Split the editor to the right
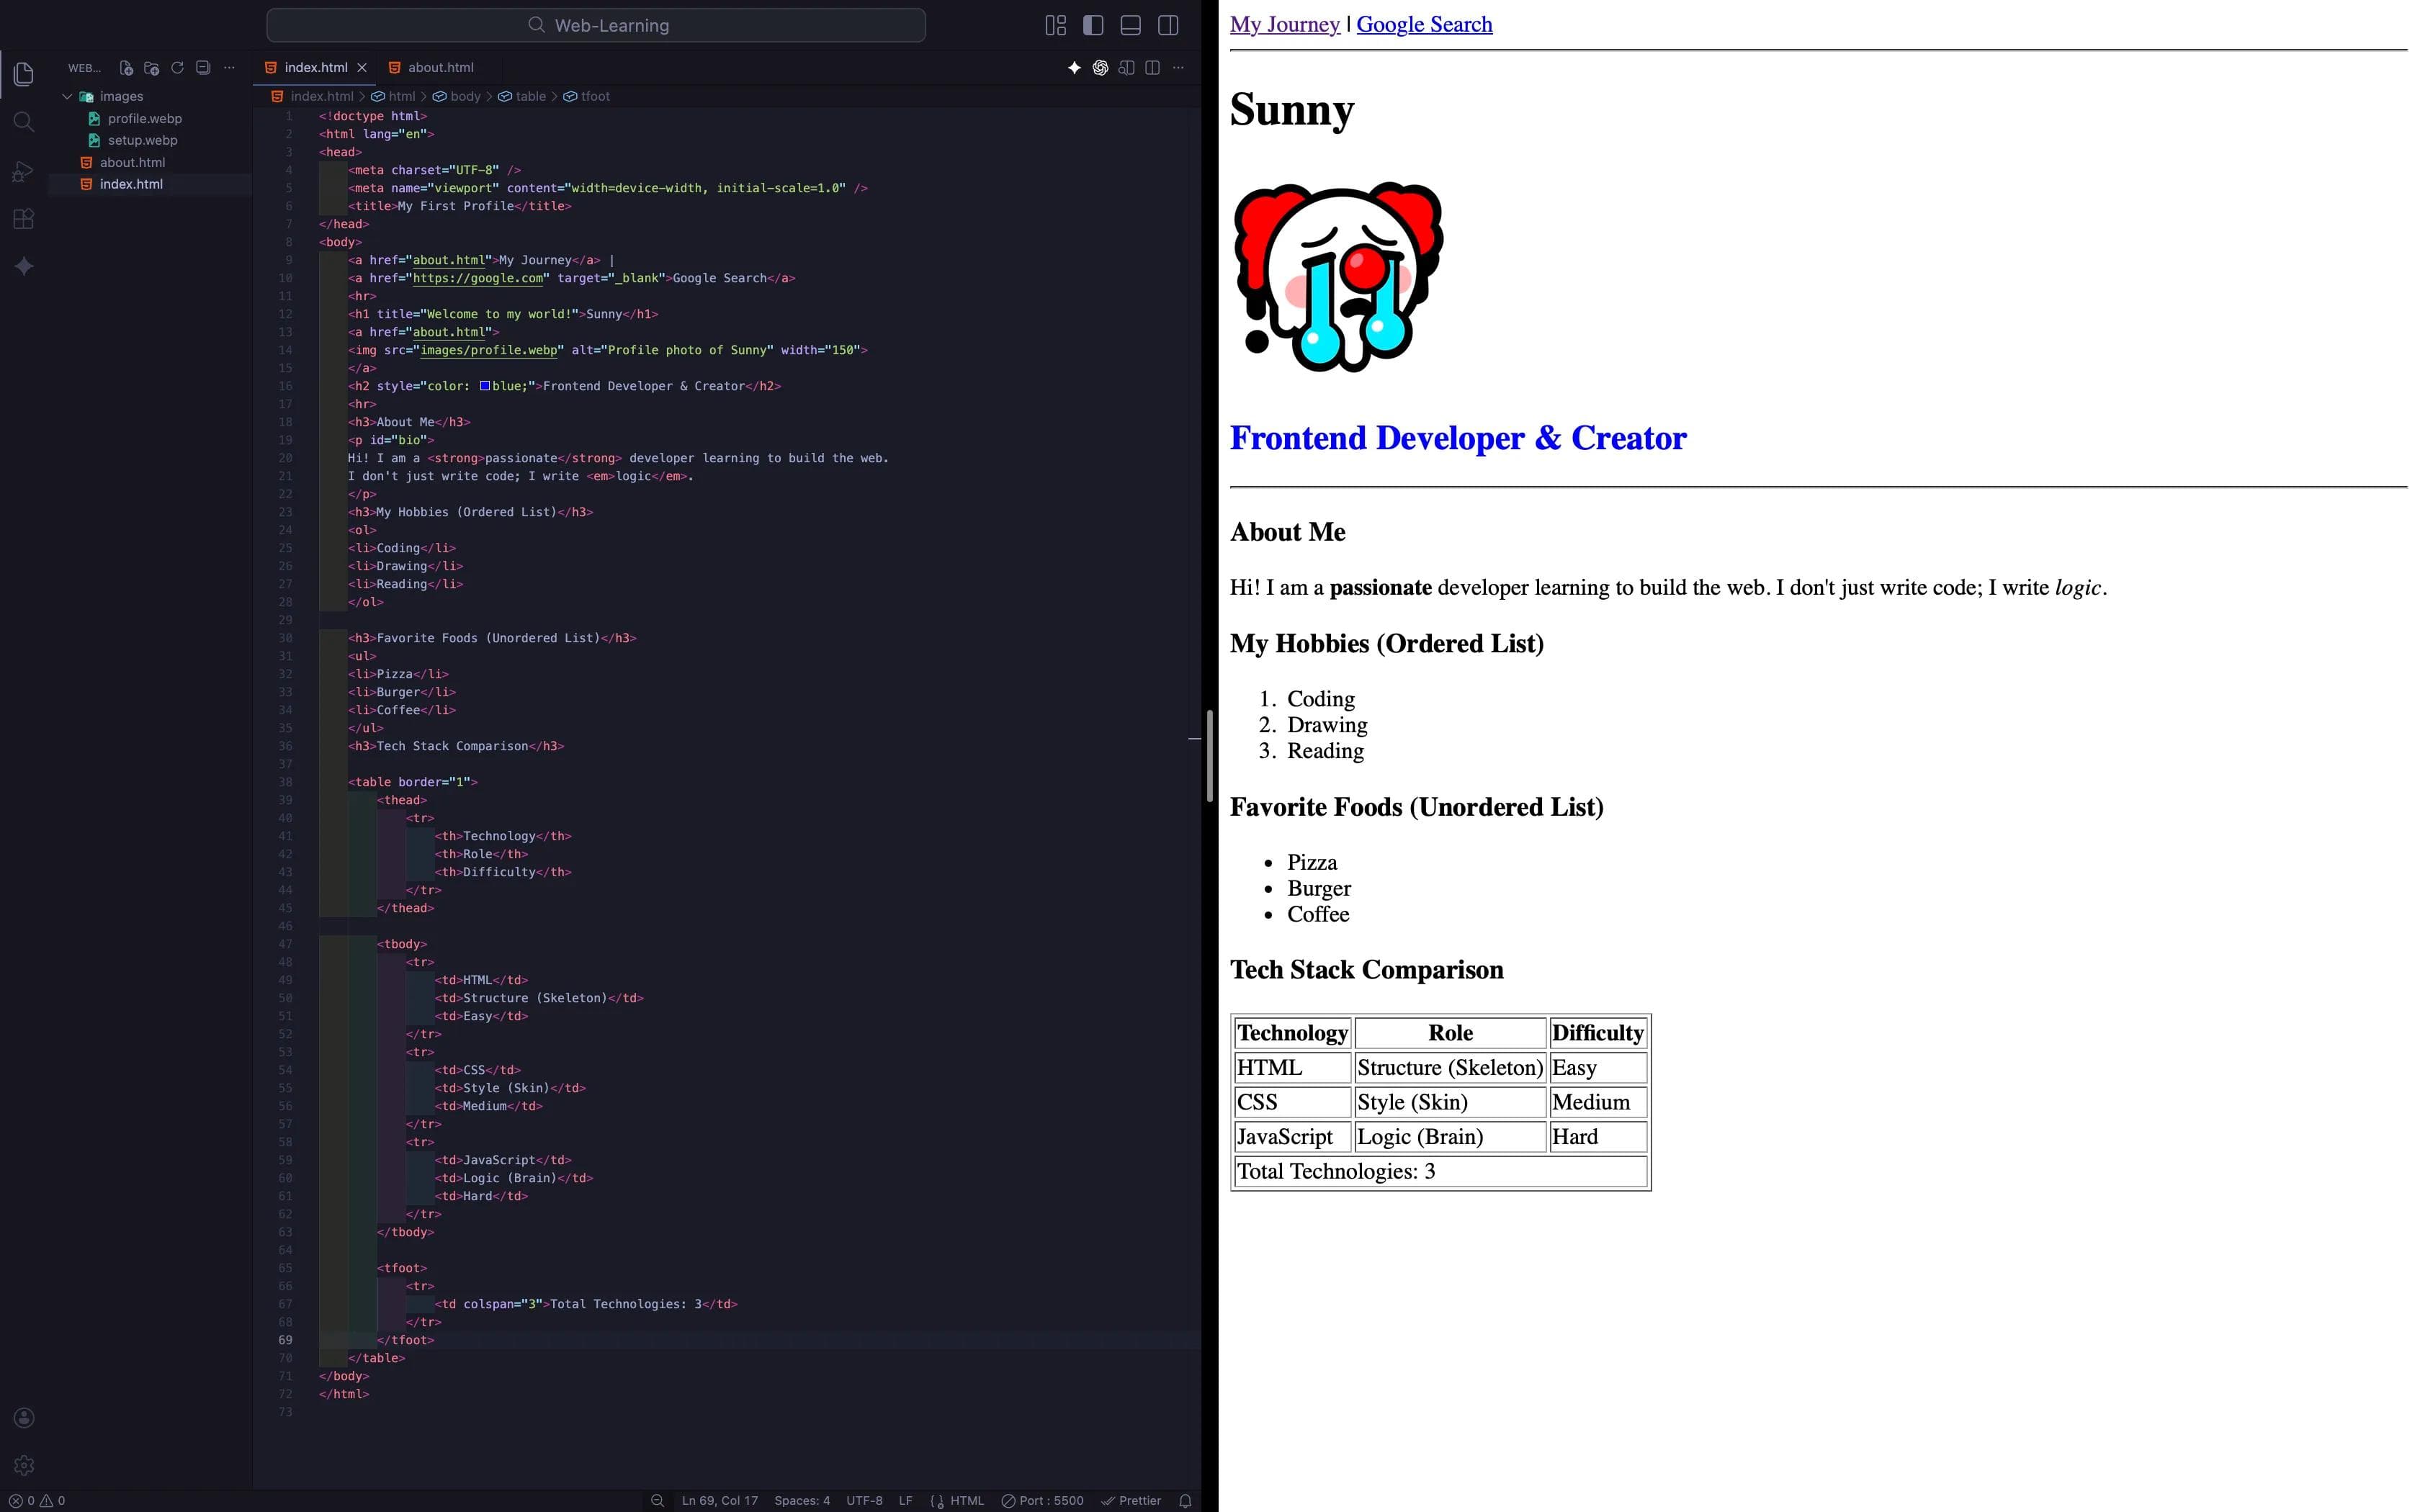This screenshot has width=2420, height=1512. tap(1152, 68)
